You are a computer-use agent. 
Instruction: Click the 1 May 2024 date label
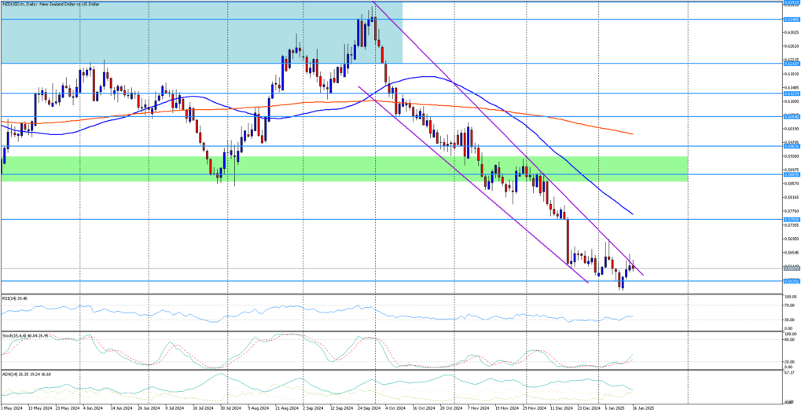11,409
